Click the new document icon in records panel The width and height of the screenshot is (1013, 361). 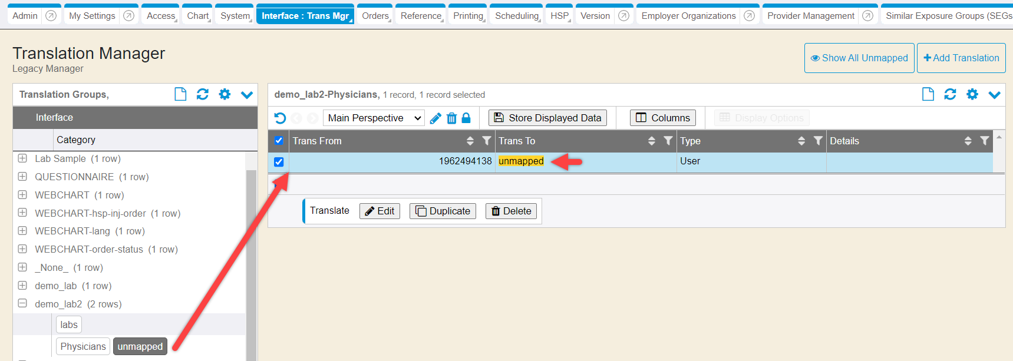[928, 94]
